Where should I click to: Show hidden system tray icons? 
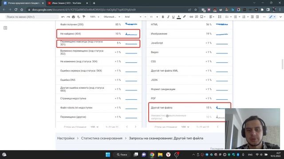click(x=193, y=155)
